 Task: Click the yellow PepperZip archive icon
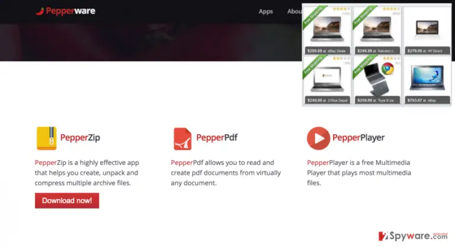point(46,138)
